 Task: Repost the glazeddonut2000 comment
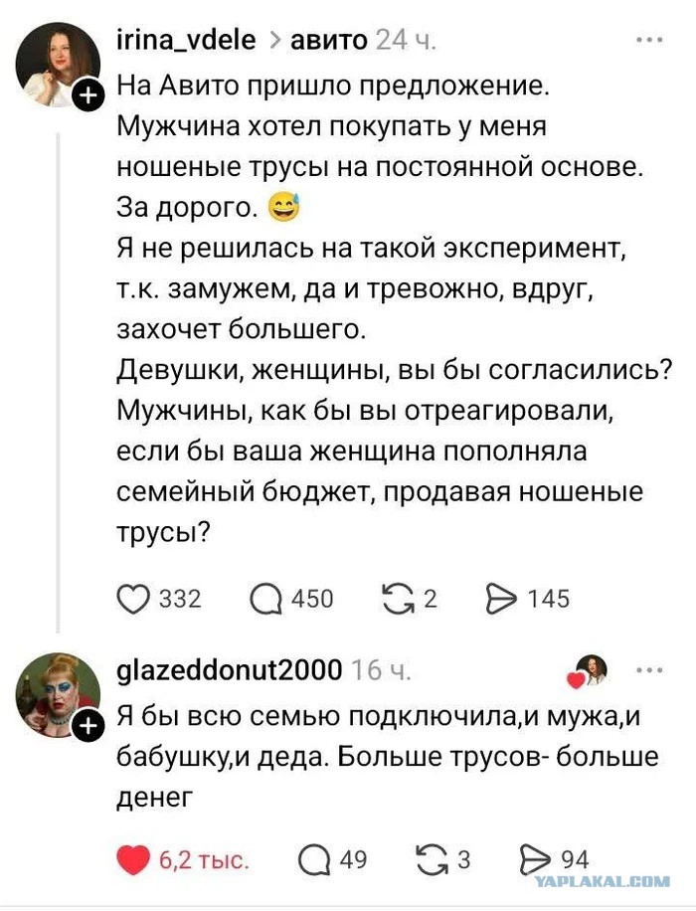(433, 859)
